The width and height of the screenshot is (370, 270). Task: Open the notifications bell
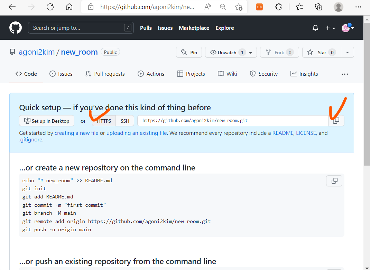315,28
